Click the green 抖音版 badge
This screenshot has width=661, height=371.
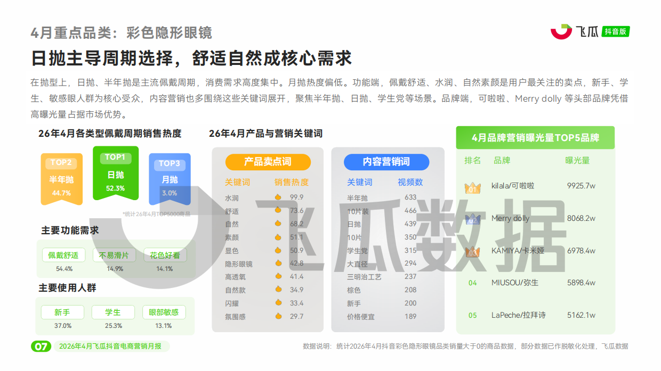[x=616, y=32]
